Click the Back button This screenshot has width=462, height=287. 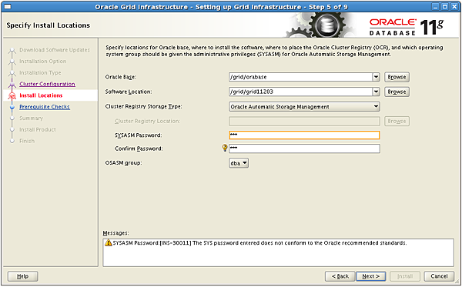[x=340, y=276]
